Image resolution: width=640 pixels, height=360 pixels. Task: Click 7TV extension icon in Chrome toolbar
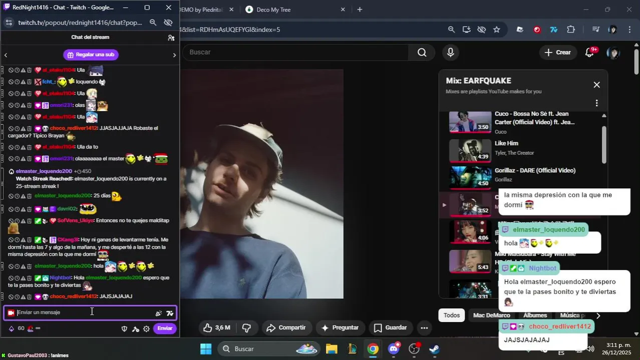[554, 29]
